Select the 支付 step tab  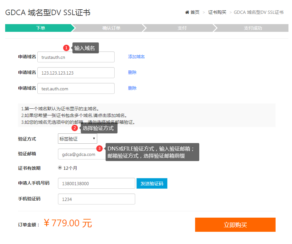coord(182,28)
